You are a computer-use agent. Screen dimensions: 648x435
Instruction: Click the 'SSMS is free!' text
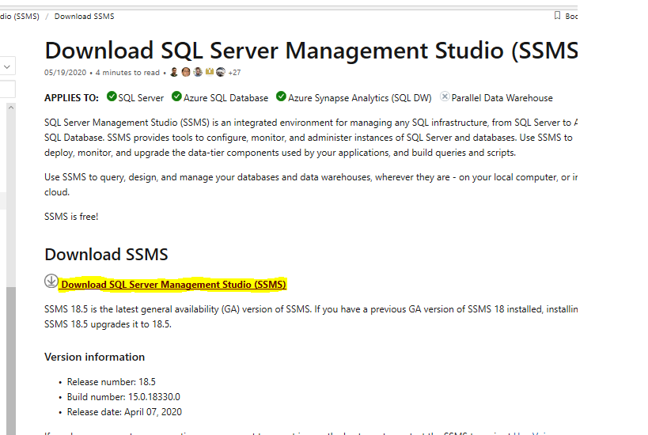71,217
